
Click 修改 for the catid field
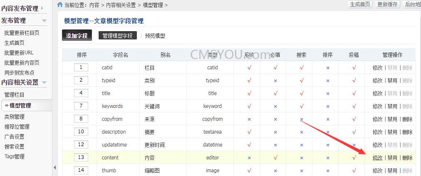pyautogui.click(x=377, y=68)
